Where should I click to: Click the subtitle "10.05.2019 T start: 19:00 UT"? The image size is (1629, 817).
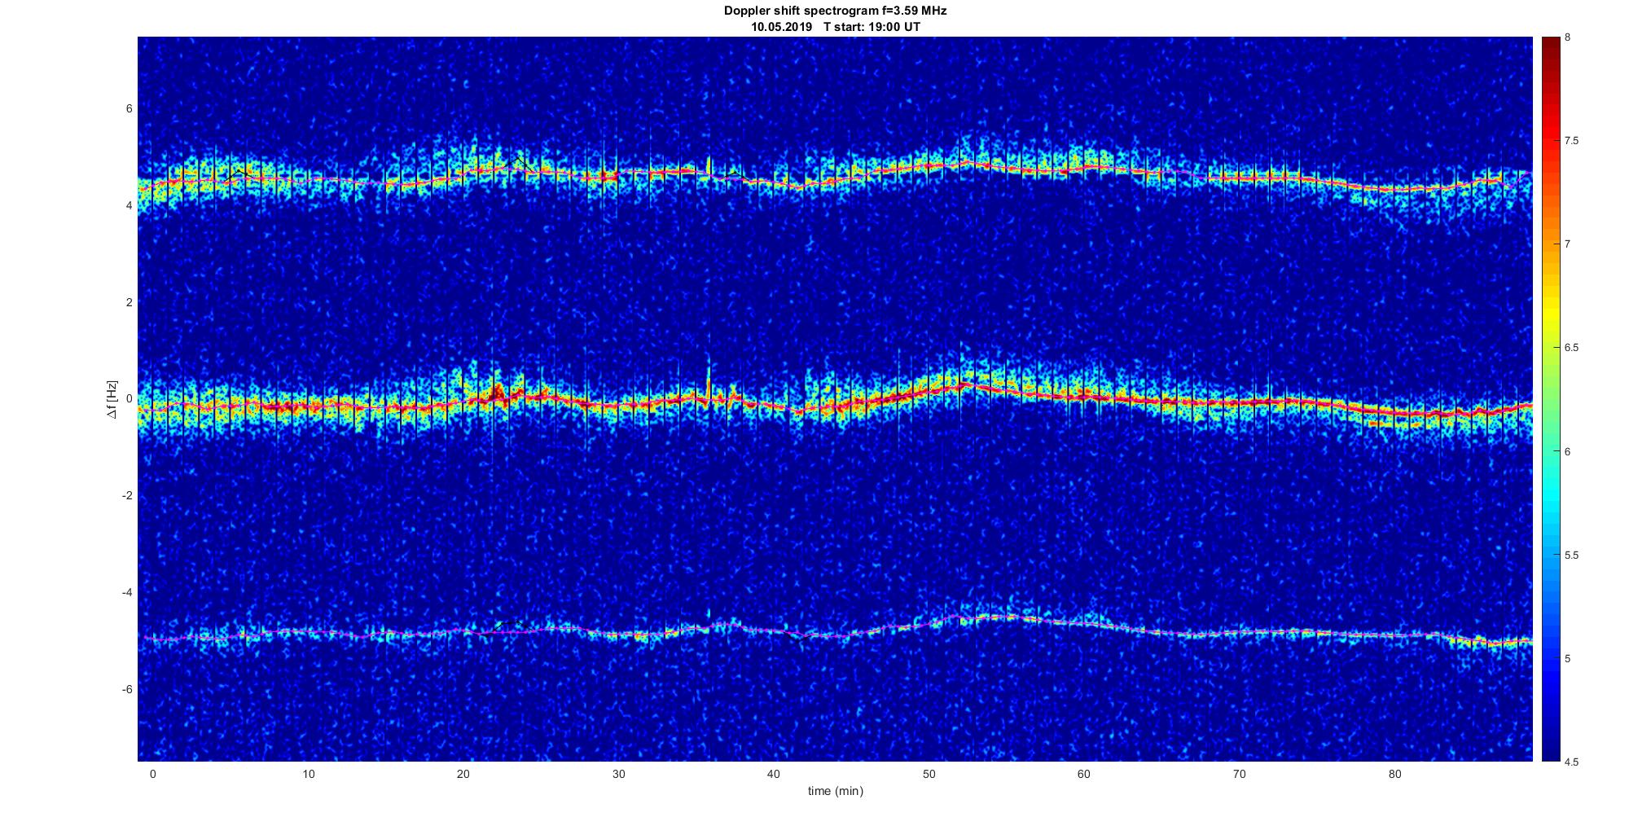click(x=835, y=27)
